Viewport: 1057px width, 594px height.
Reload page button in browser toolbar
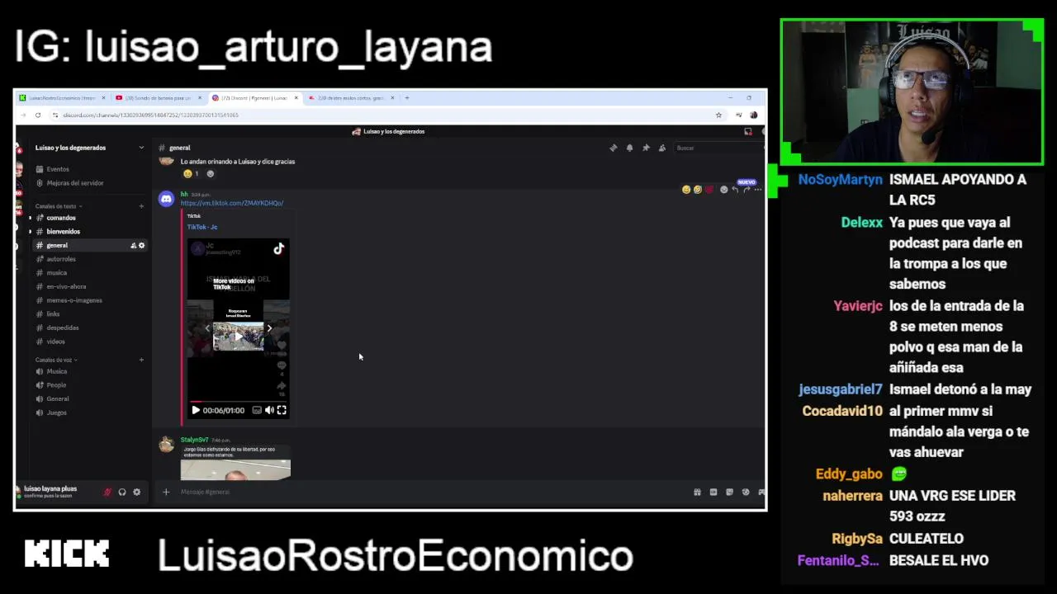tap(38, 115)
